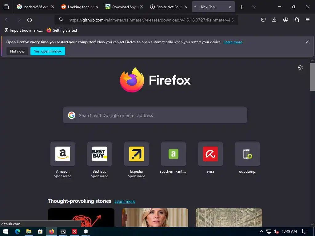315x236 pixels.
Task: Click the reload page button
Action: (30, 20)
